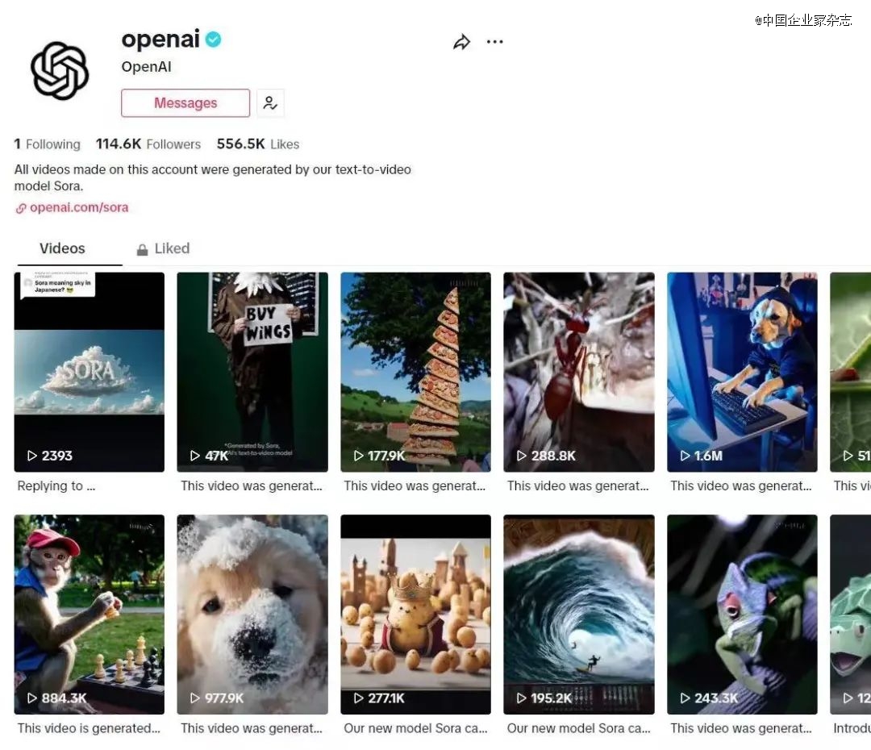Viewport: 871px width, 750px height.
Task: Open the pizza tower video thumbnail
Action: click(415, 372)
